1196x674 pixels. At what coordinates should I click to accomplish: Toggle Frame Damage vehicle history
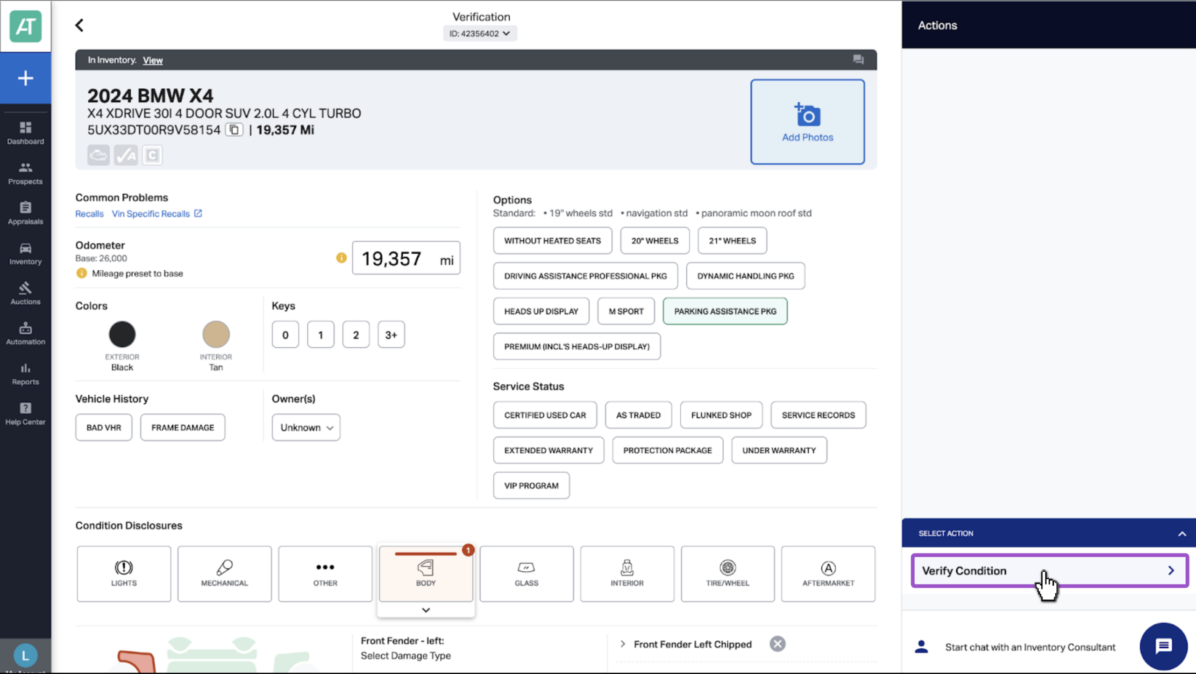pyautogui.click(x=183, y=428)
